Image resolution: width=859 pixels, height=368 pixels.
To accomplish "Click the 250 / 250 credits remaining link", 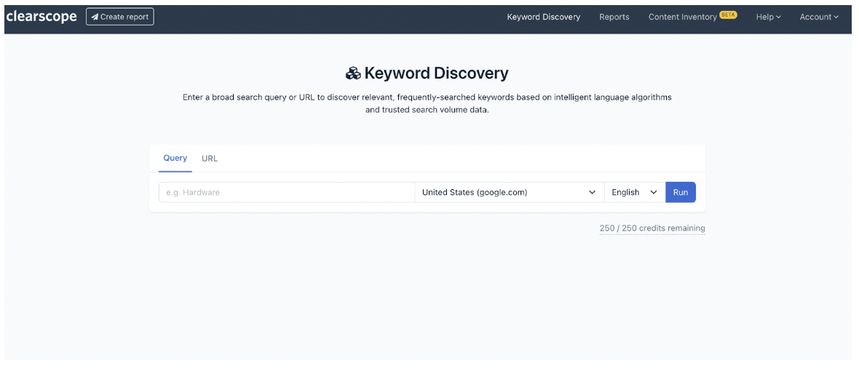I will pos(652,228).
